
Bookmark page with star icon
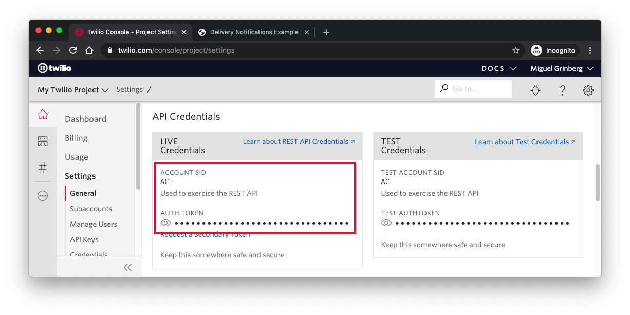pos(516,50)
